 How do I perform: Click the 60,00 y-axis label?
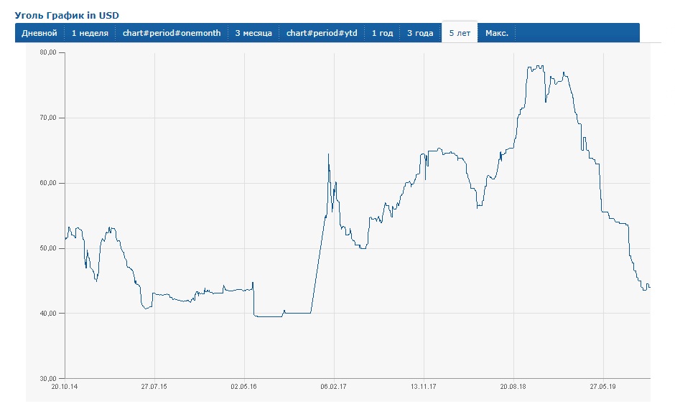(x=49, y=183)
